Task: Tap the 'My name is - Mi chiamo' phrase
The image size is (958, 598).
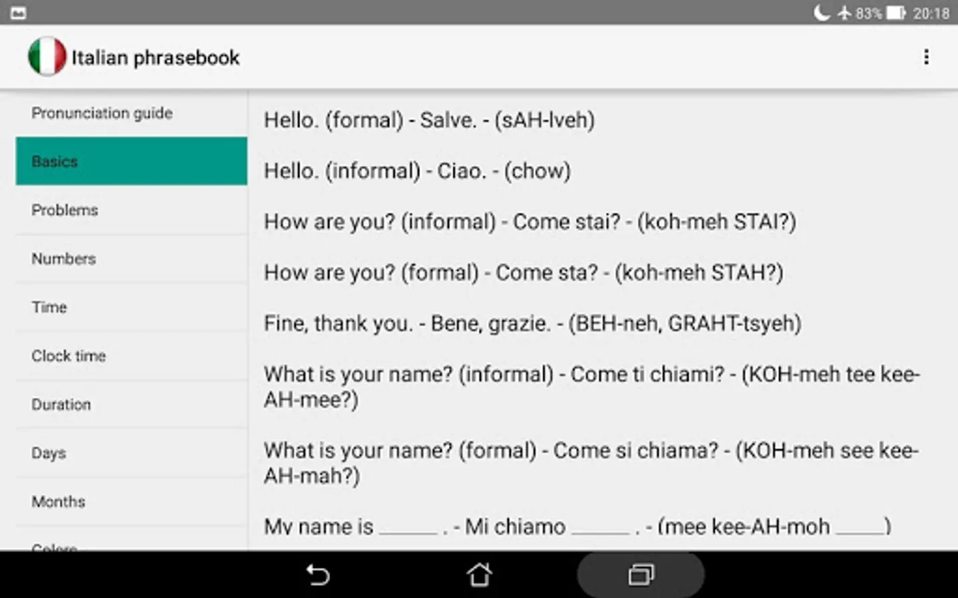Action: (x=577, y=527)
